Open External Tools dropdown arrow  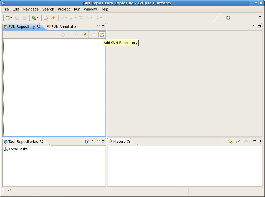coord(37,18)
